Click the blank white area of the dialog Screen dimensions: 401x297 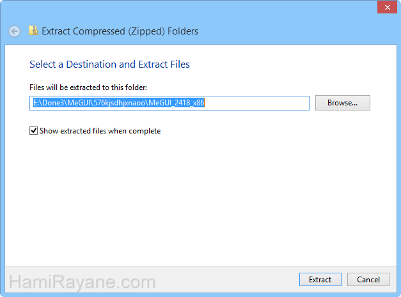click(201, 199)
